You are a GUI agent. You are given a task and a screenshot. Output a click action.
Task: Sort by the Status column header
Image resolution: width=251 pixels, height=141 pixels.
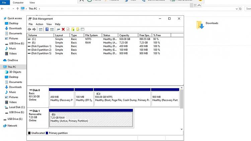[110, 35]
